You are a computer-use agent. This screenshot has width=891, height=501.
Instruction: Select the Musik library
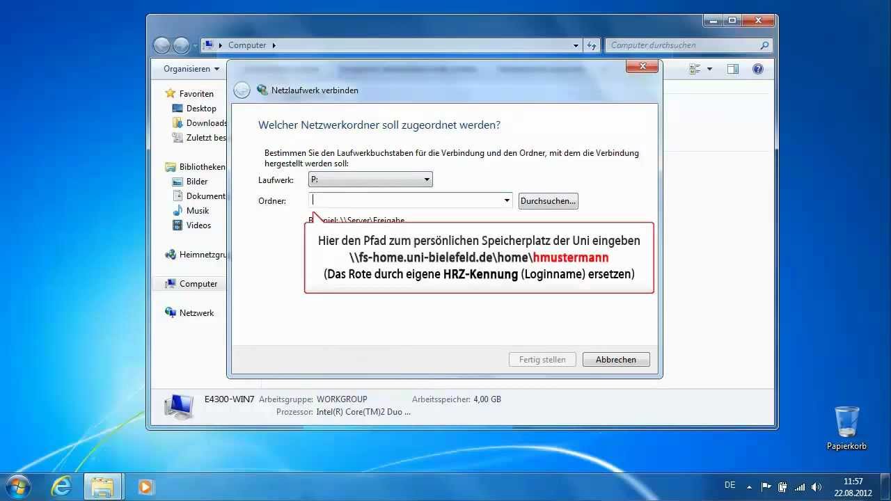click(x=198, y=211)
